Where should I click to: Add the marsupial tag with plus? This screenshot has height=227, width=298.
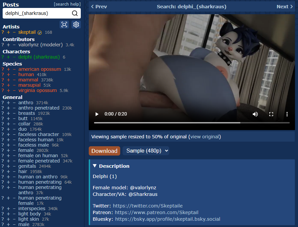click(8, 85)
